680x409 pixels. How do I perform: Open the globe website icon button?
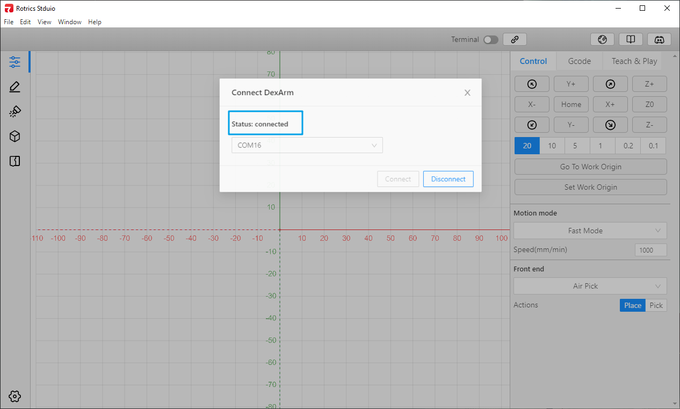pos(602,39)
